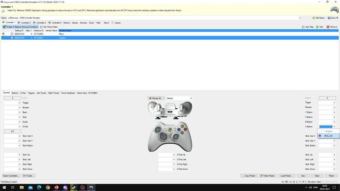The width and height of the screenshot is (340, 191).
Task: Click the red Remap All record icon
Action: (150, 98)
